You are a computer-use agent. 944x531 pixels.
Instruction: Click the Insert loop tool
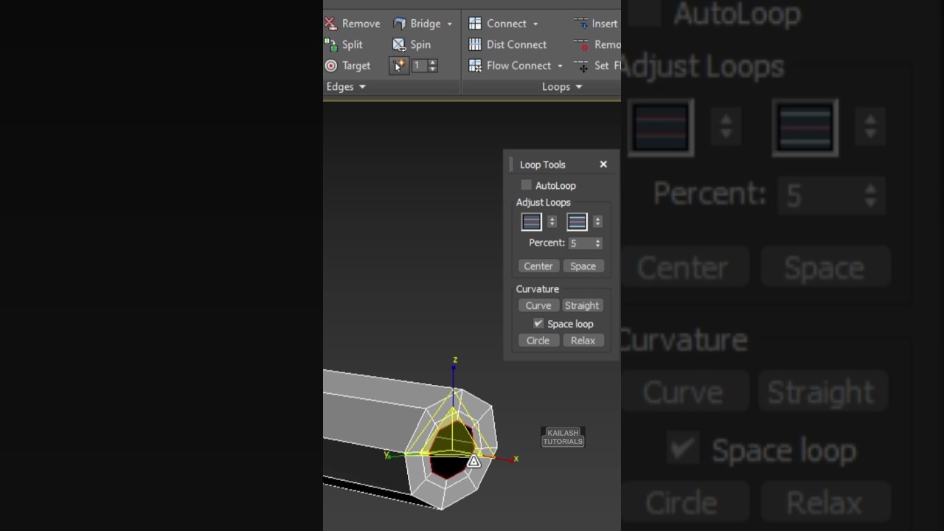click(596, 24)
